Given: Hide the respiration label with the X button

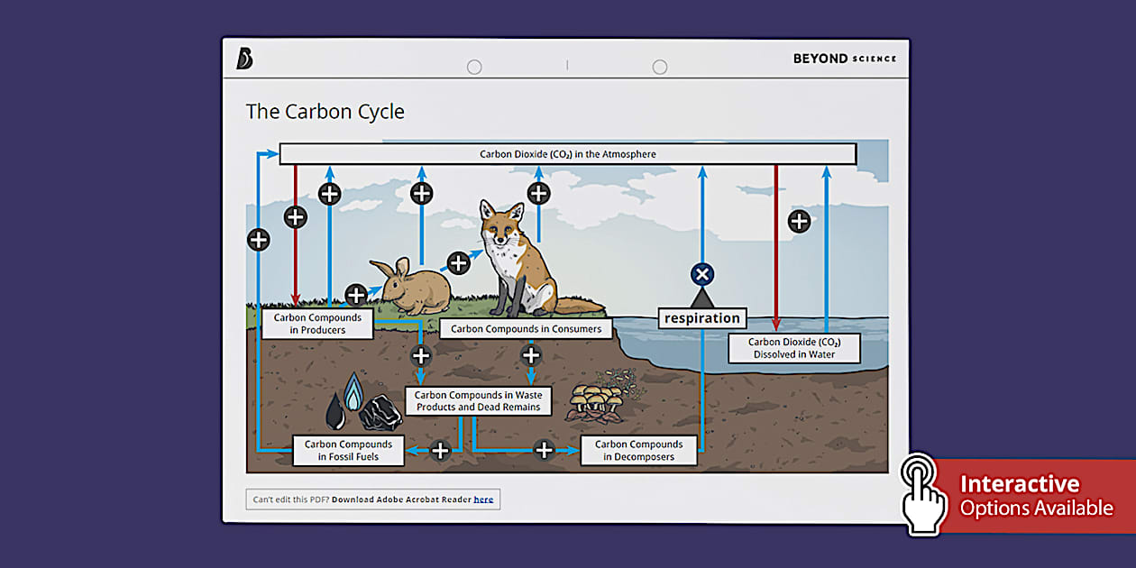Looking at the screenshot, I should point(701,274).
